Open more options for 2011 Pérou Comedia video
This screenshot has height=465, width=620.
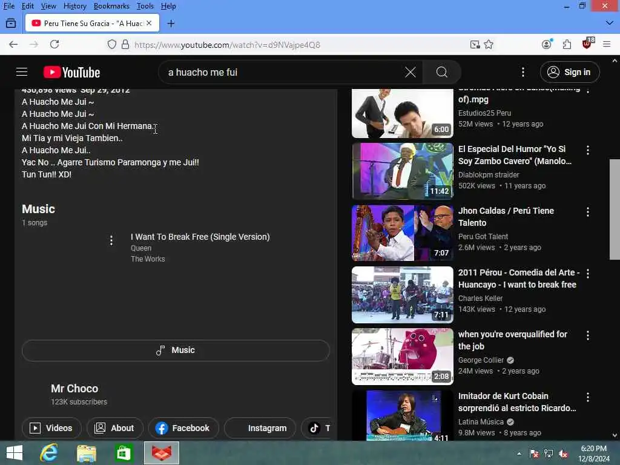588,274
